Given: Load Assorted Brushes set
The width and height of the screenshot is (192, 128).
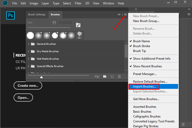Looking at the screenshot, I should coord(153,107).
